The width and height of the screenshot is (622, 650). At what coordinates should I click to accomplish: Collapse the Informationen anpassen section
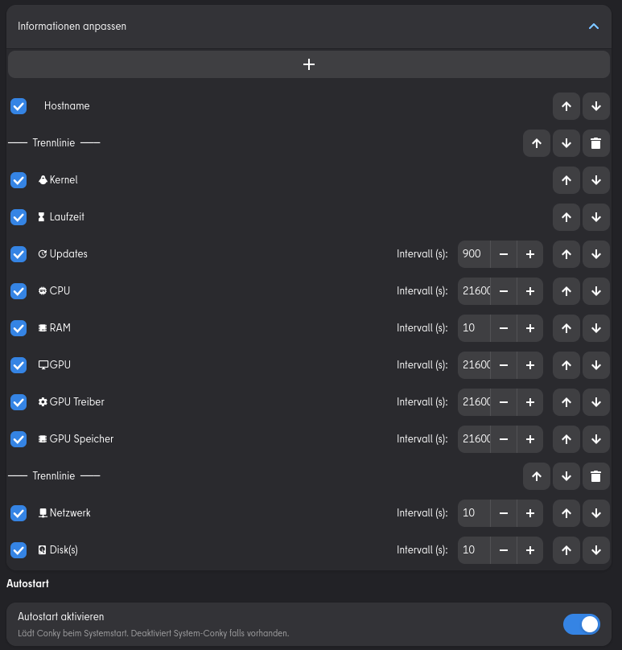[x=594, y=27]
